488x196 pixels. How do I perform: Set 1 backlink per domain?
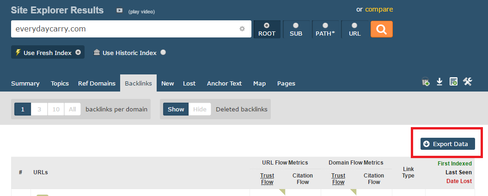click(x=23, y=109)
